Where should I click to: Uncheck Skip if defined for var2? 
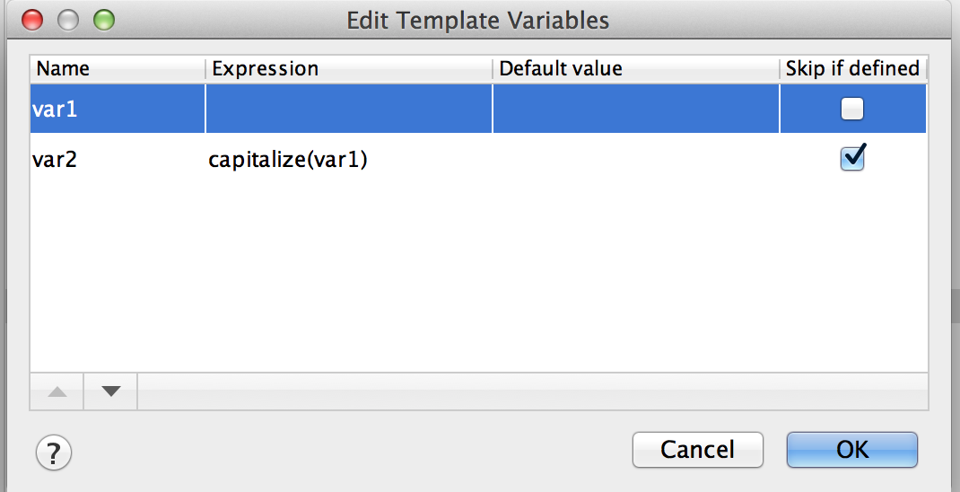852,159
